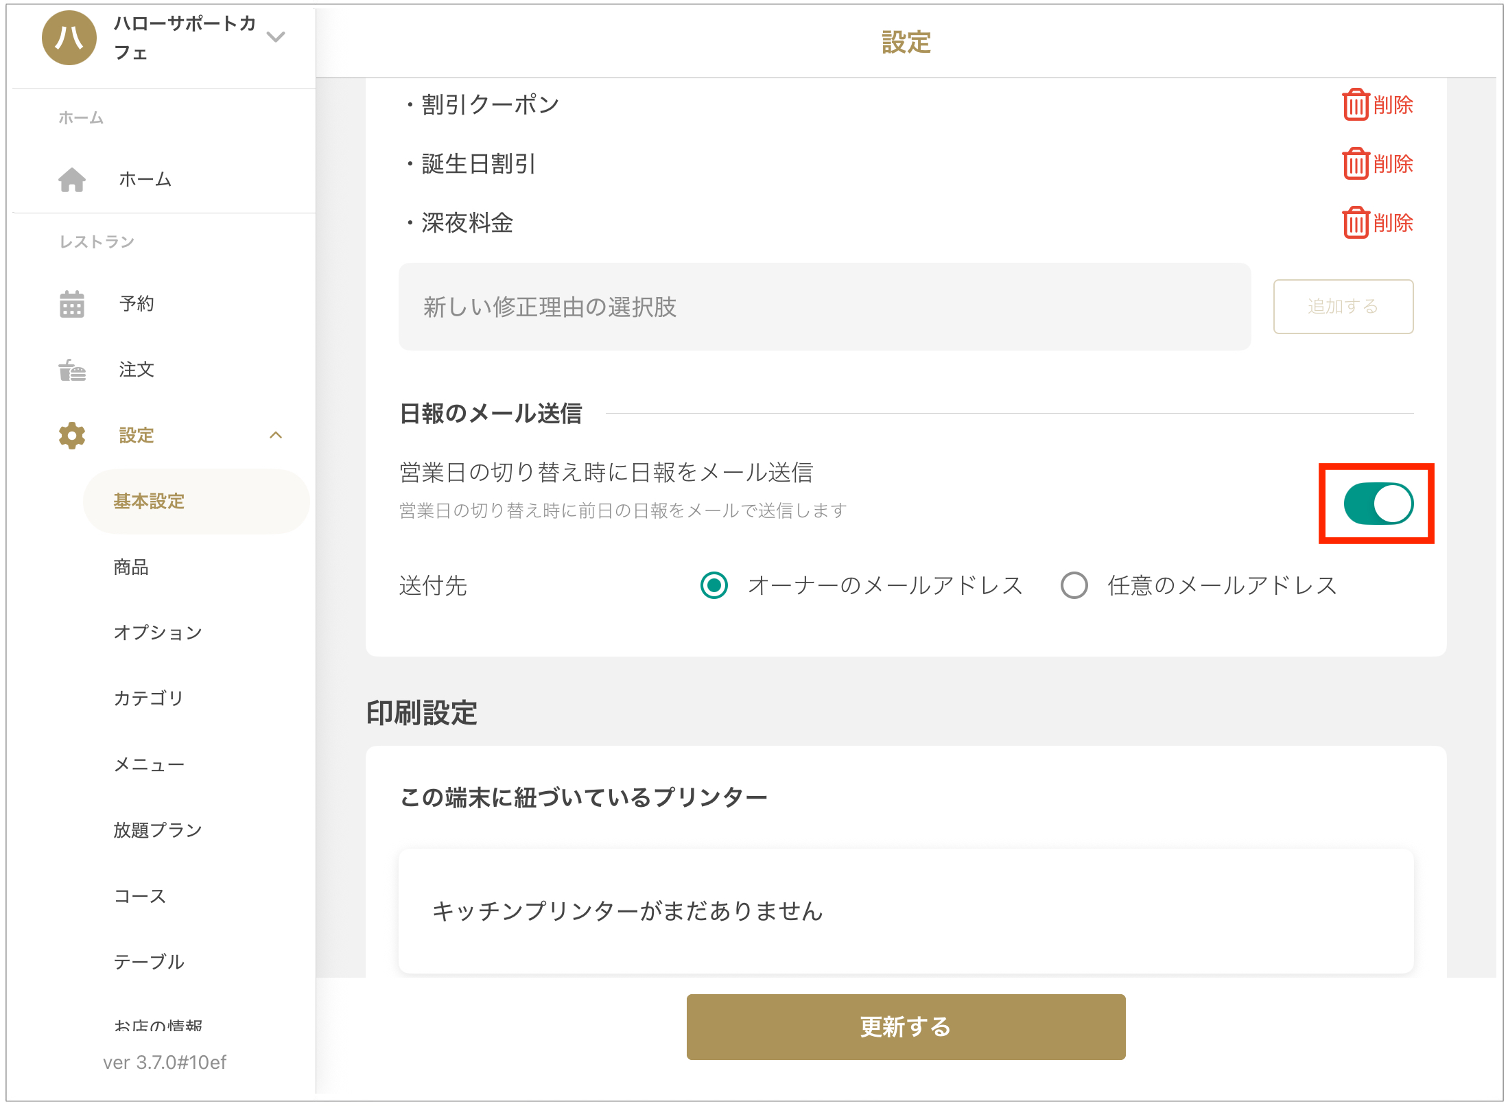Go to the メニュー settings page
Viewport: 1508px width, 1106px height.
(149, 764)
